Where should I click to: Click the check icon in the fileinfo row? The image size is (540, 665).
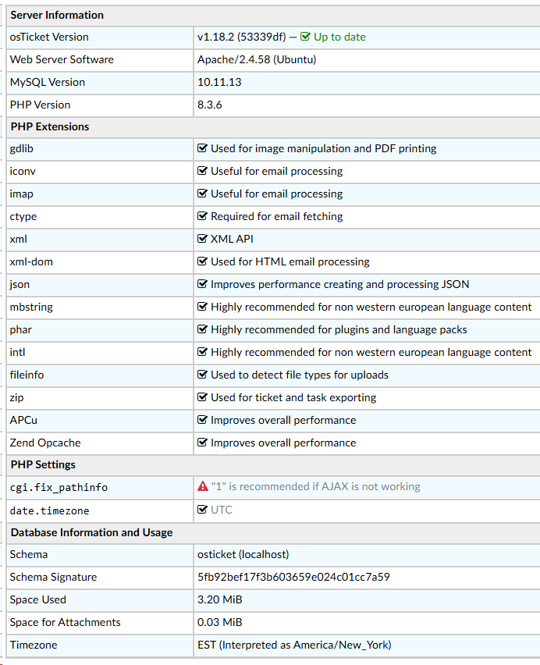(x=203, y=375)
